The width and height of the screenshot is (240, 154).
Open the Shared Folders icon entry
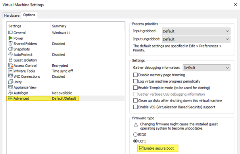tap(11, 44)
